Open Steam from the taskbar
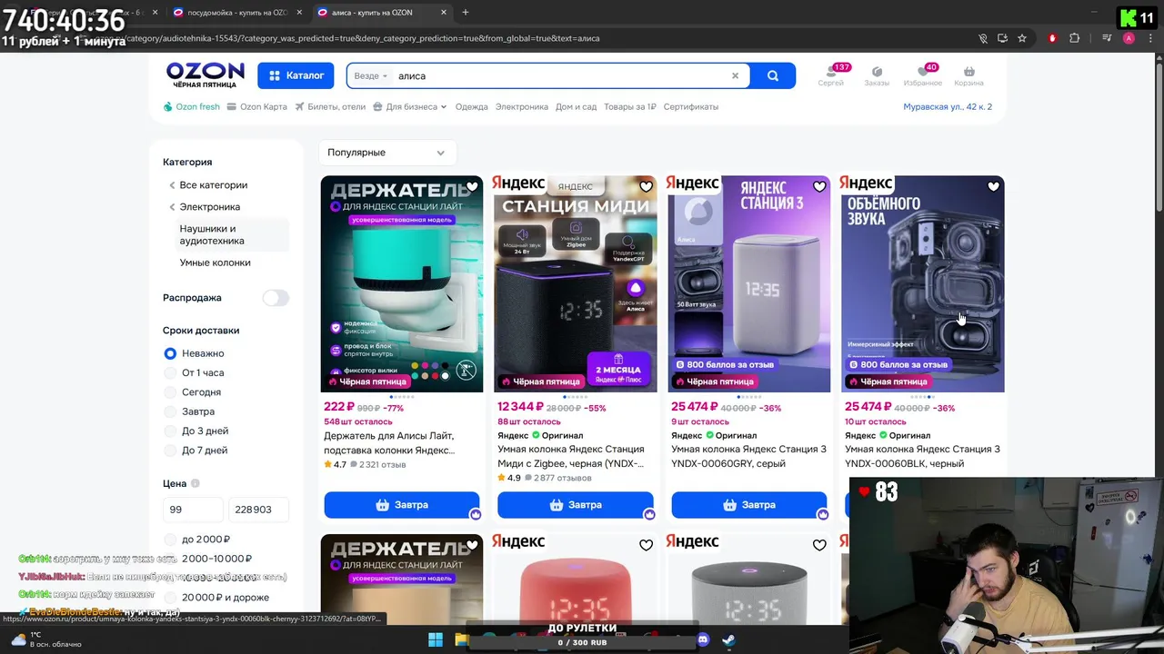Viewport: 1164px width, 654px height. [x=729, y=639]
